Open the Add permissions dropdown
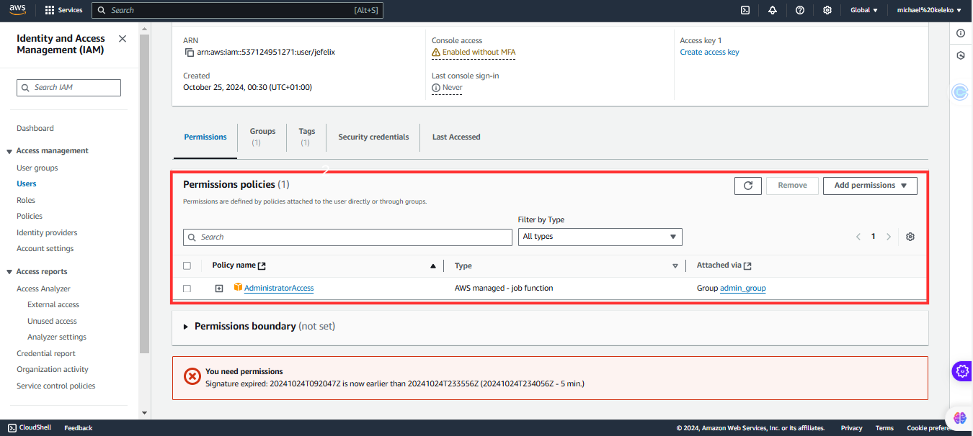 coord(870,186)
